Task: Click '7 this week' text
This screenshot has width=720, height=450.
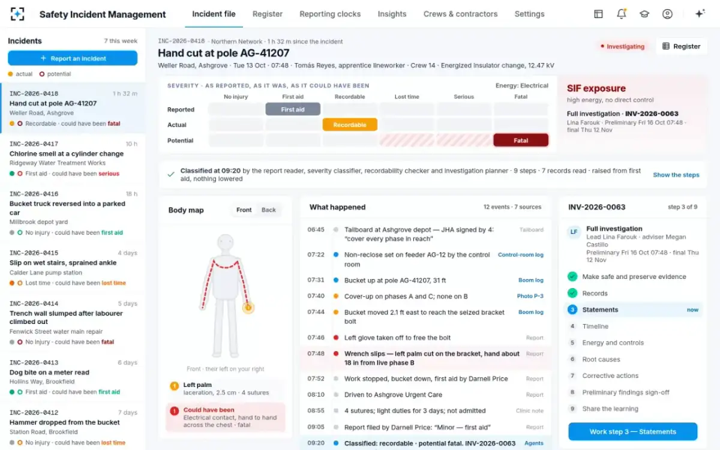Action: (121, 41)
